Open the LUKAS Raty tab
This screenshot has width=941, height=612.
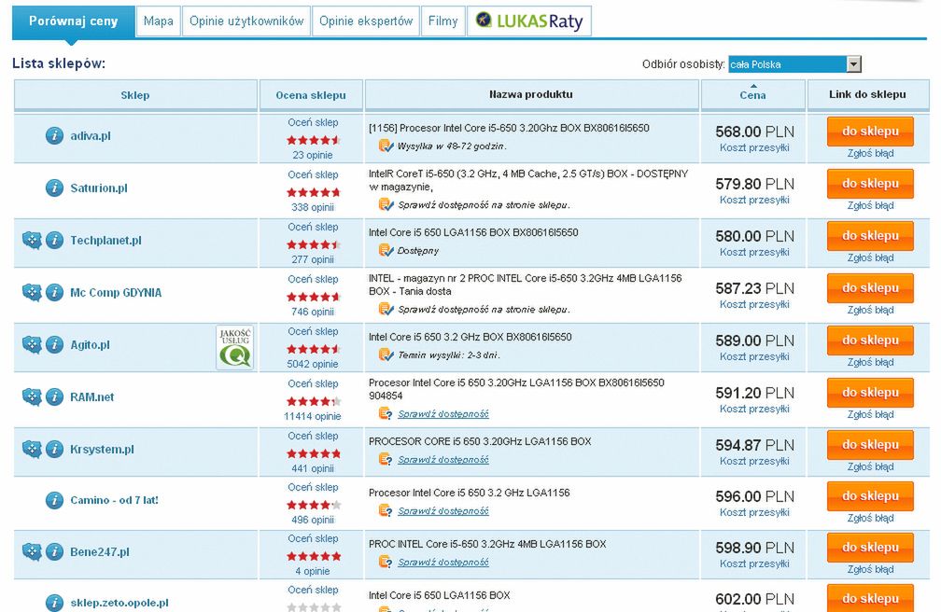pos(529,21)
